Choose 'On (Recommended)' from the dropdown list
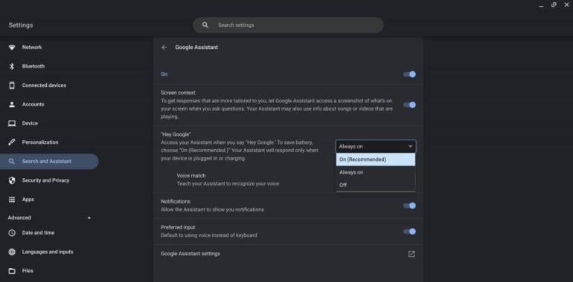The image size is (573, 282). pos(376,160)
